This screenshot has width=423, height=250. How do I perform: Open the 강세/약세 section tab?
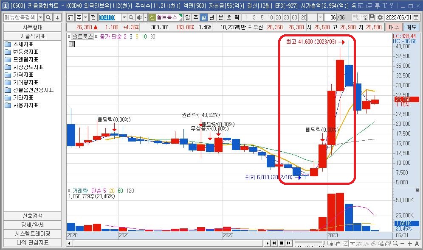[x=32, y=225]
